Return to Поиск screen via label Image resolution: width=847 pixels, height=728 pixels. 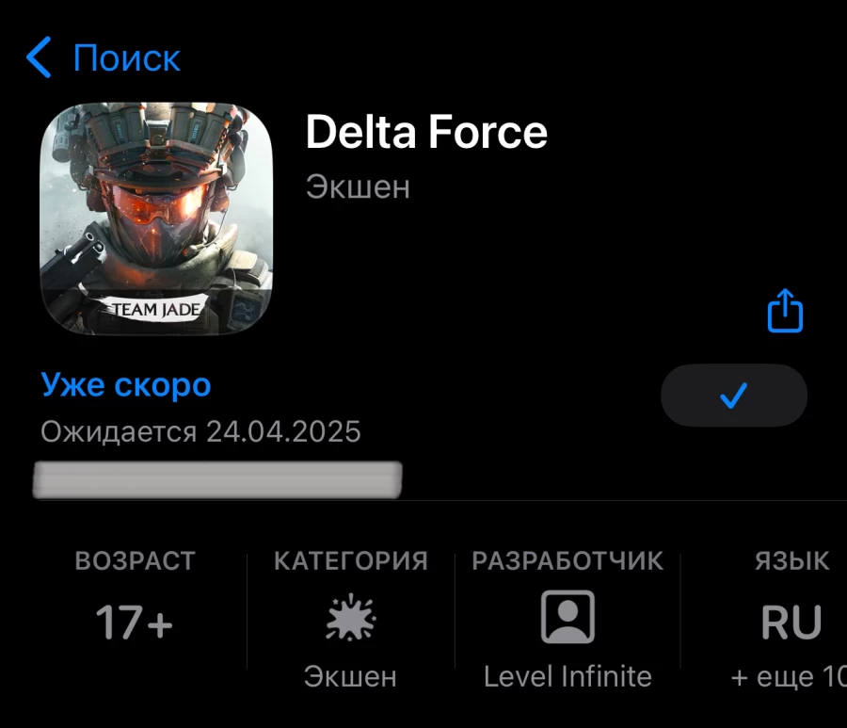pyautogui.click(x=126, y=58)
